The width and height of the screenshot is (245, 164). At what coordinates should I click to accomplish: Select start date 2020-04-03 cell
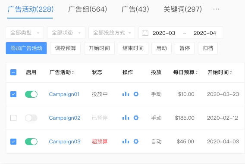(223, 142)
